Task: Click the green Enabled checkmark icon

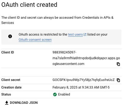Action: [55, 94]
